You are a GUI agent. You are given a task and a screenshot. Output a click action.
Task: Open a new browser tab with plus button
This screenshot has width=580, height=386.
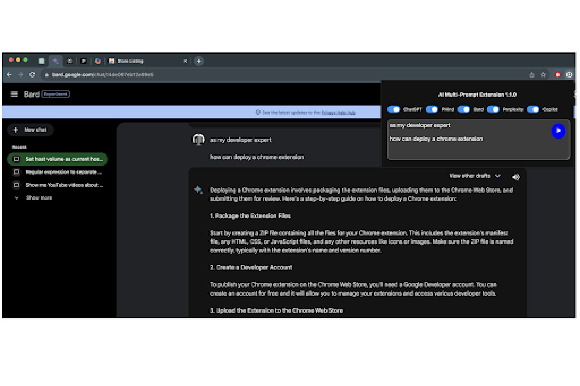pyautogui.click(x=199, y=61)
